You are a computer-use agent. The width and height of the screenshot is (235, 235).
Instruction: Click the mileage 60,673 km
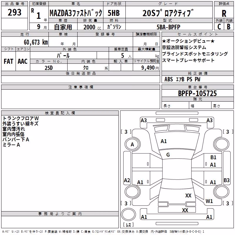36,42
